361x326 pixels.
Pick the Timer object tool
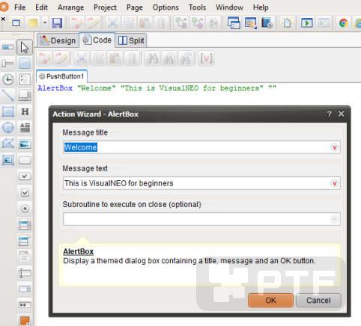8,79
